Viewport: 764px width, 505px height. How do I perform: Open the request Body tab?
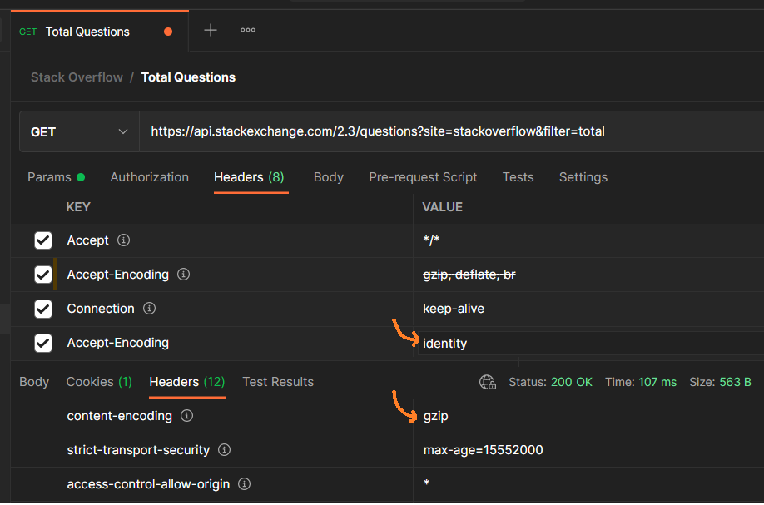(x=329, y=176)
